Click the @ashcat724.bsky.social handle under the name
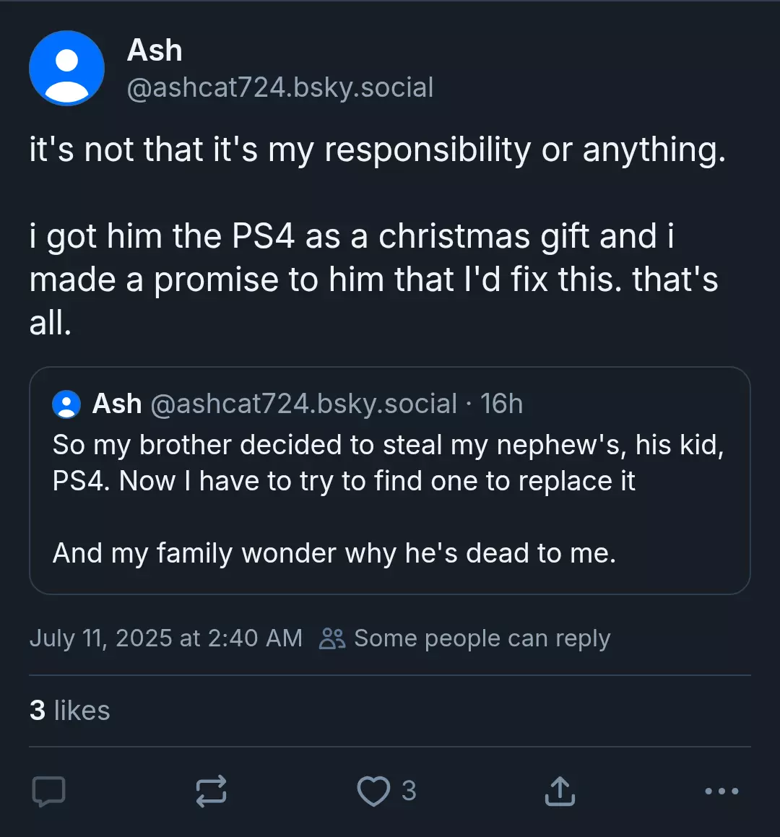The width and height of the screenshot is (780, 837). point(280,87)
